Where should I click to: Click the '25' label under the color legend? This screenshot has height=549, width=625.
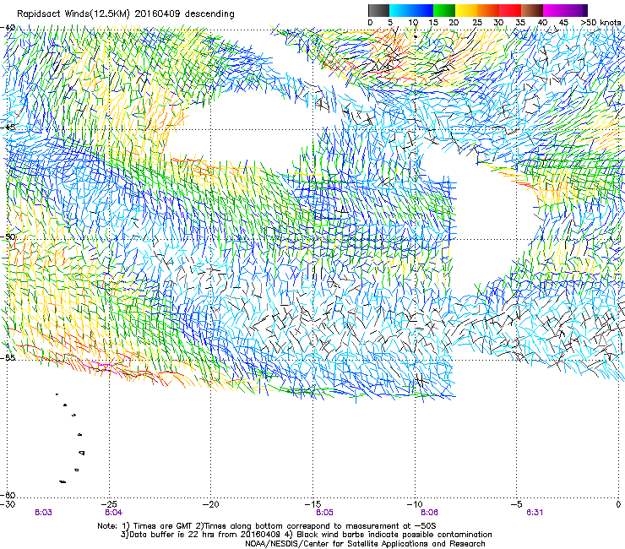click(x=477, y=23)
